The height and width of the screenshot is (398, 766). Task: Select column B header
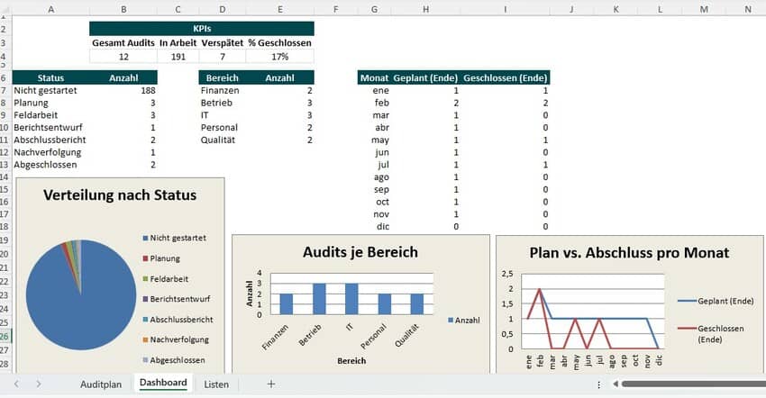pos(123,8)
